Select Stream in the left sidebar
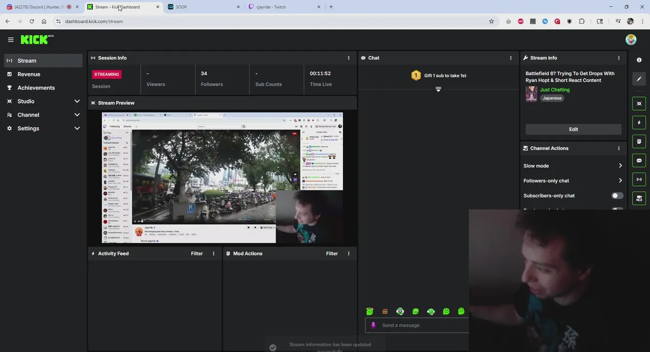Screen dimensions: 650x352 point(43,61)
